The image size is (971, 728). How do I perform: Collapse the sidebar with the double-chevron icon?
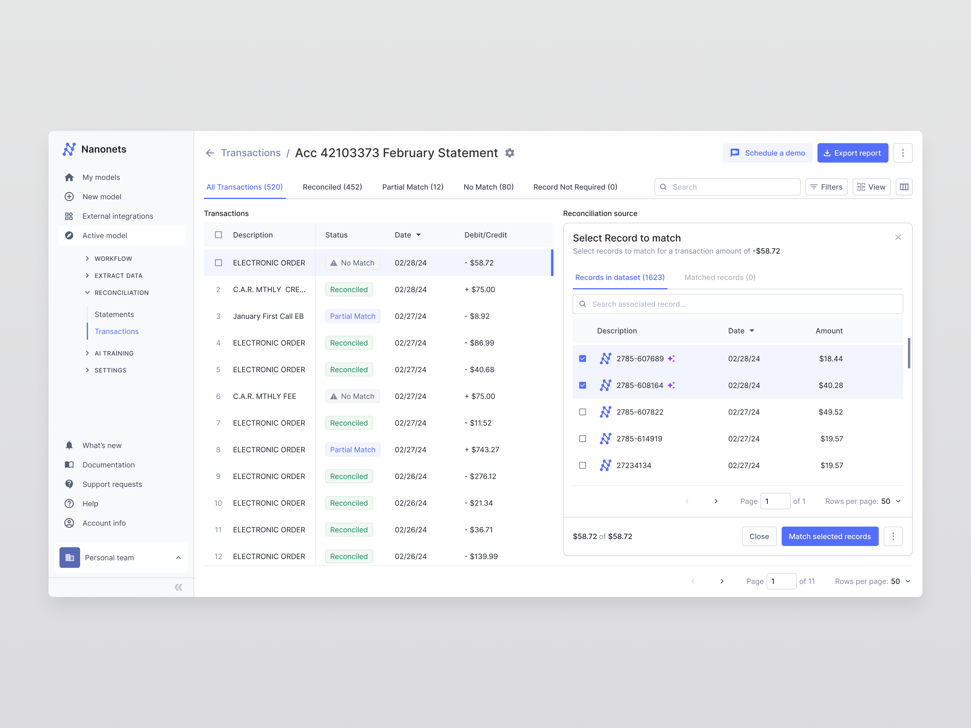(178, 587)
